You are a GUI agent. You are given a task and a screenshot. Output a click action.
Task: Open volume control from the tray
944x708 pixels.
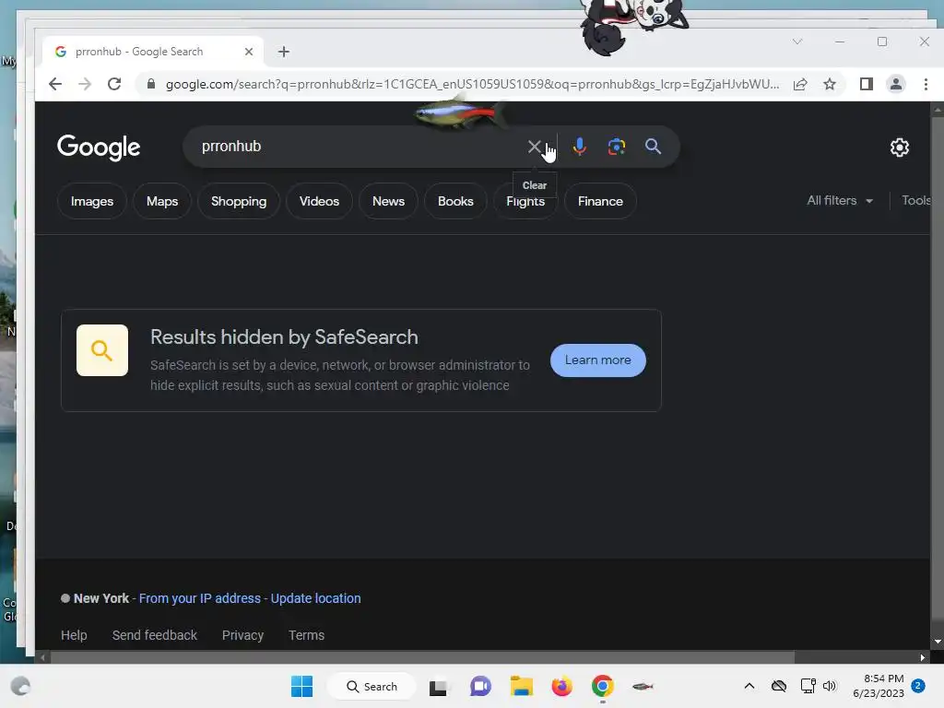pos(830,686)
